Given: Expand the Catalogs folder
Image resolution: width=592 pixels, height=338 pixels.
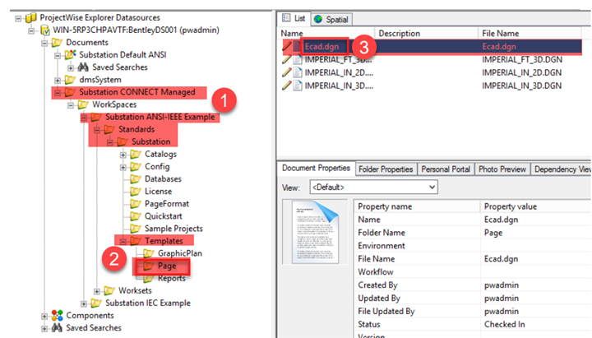Looking at the screenshot, I should (123, 155).
